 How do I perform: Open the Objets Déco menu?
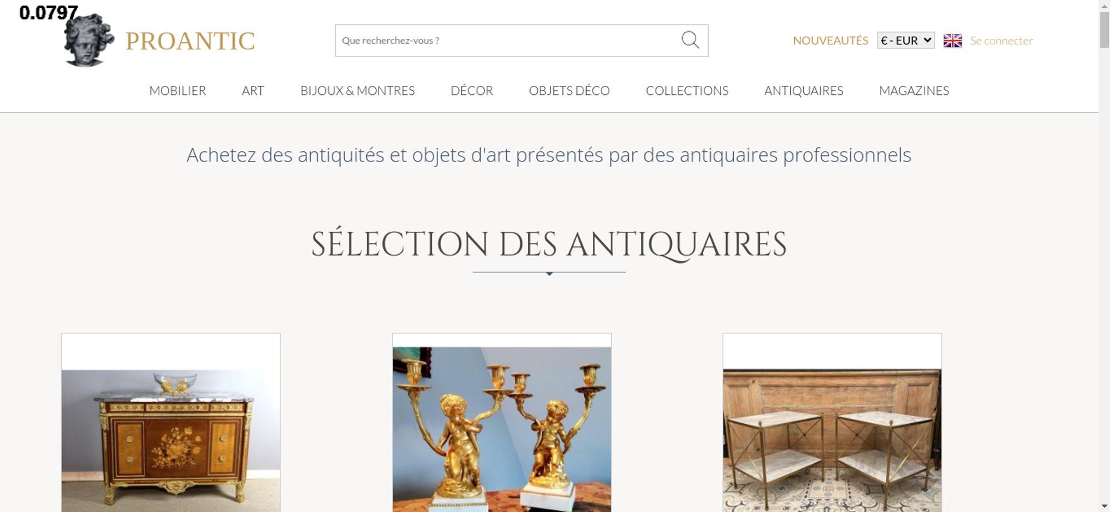[x=569, y=90]
